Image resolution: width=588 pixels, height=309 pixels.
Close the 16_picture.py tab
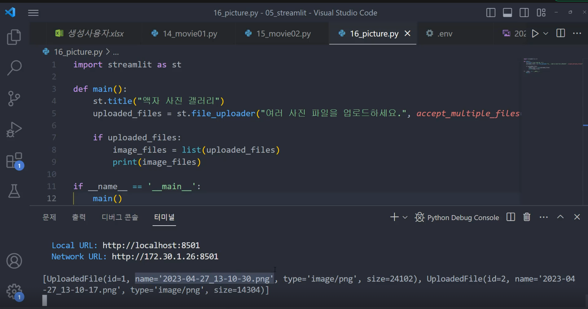click(408, 33)
